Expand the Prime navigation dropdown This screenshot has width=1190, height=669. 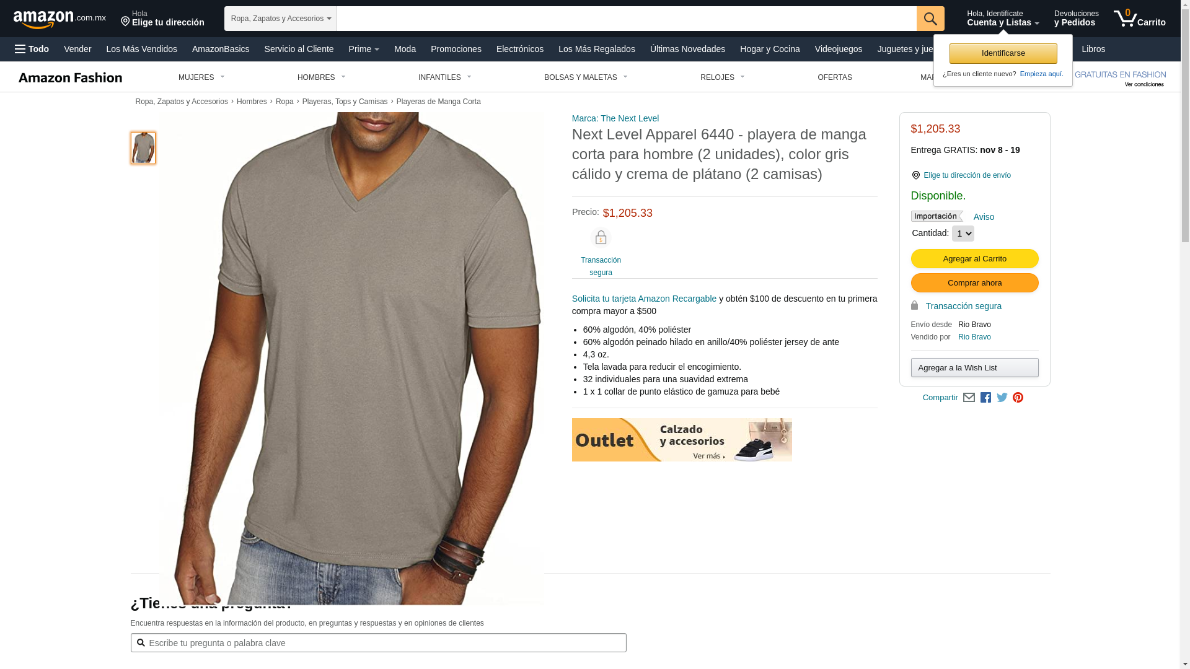364,49
